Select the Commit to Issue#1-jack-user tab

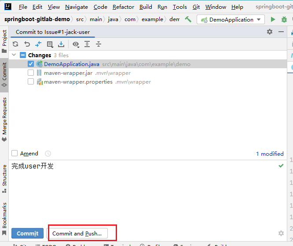(x=53, y=32)
